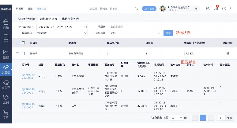Go to next page arrow
Viewport: 237px width, 128px height.
(211, 118)
